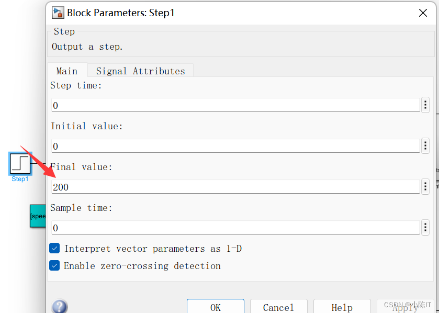The image size is (439, 313).
Task: Click the Final value field showing 200
Action: click(x=235, y=187)
